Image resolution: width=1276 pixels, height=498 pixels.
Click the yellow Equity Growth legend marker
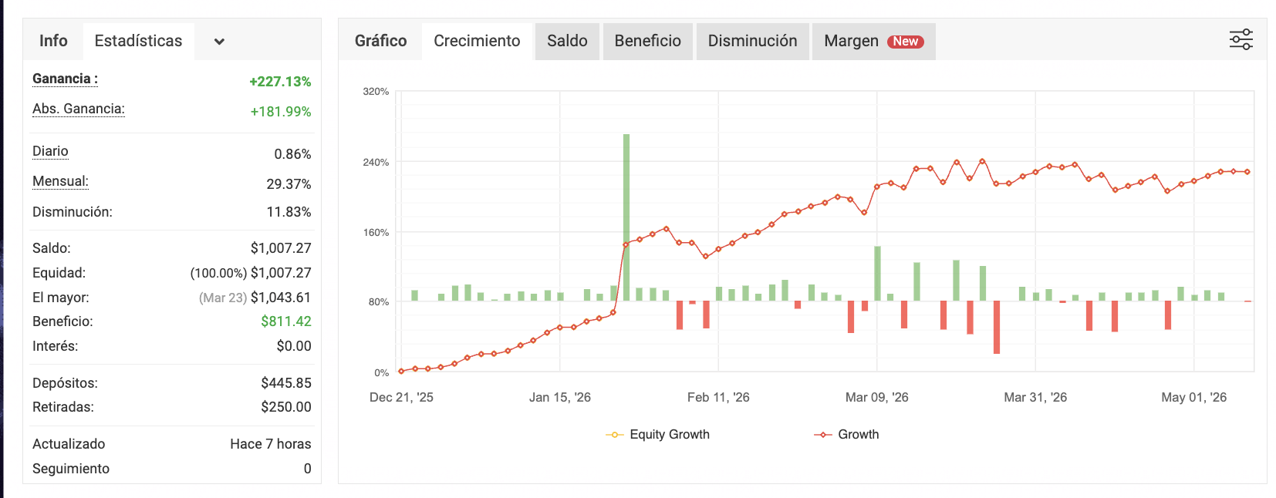coord(614,435)
